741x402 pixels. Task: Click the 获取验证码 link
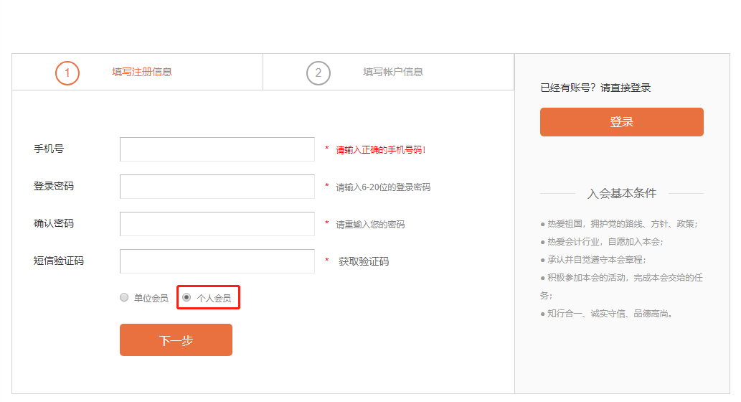[364, 261]
